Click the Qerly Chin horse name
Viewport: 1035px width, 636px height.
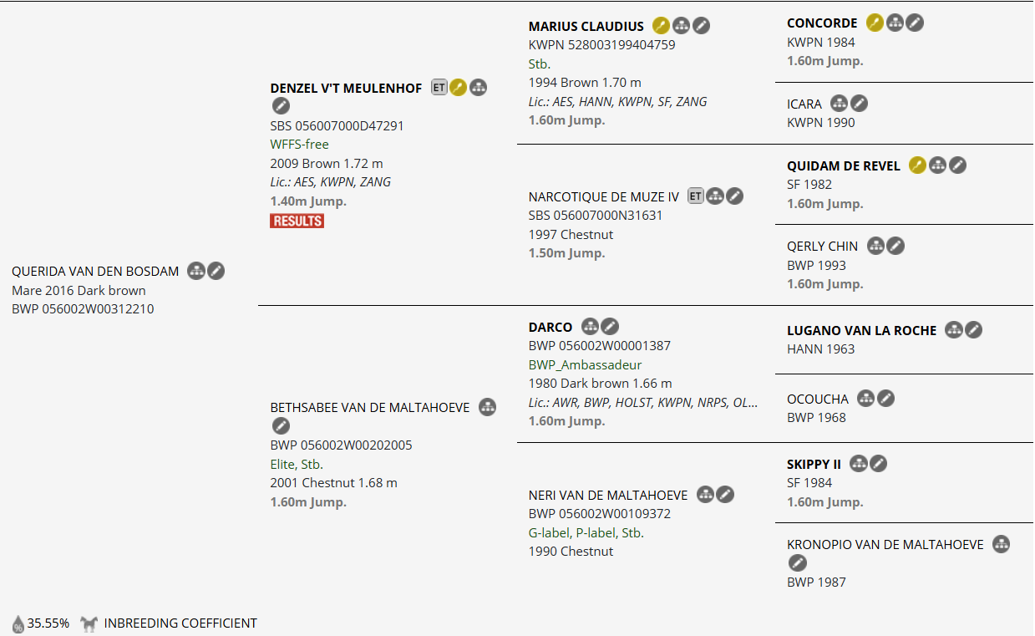[x=823, y=246]
